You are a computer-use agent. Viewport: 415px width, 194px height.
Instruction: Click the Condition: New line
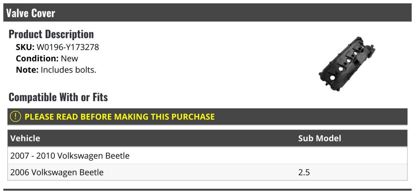click(47, 58)
